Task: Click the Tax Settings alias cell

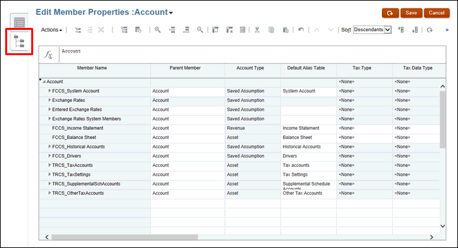Action: click(x=308, y=175)
